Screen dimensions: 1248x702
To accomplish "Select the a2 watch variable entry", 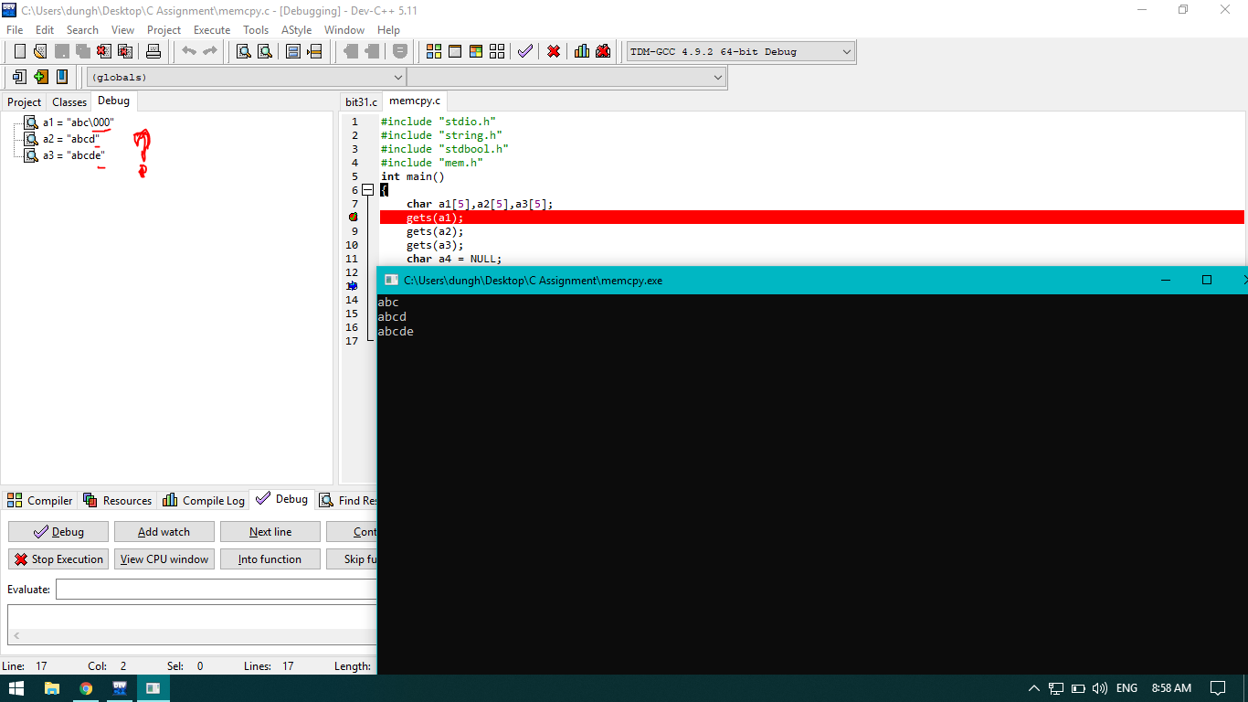I will click(x=69, y=139).
